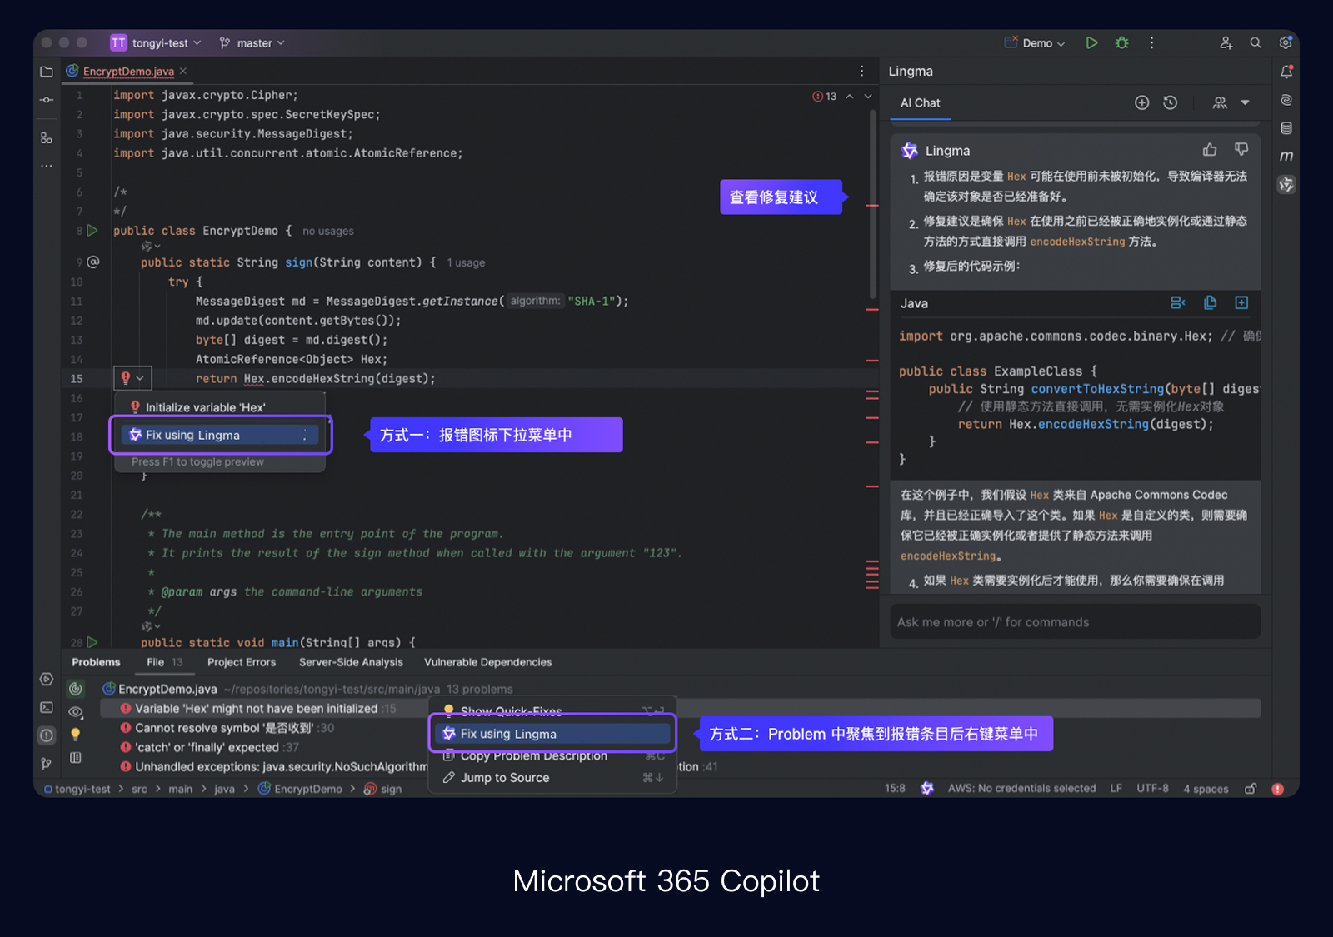The height and width of the screenshot is (937, 1333).
Task: Select the EncryptDemo.java editor tab
Action: tap(128, 72)
